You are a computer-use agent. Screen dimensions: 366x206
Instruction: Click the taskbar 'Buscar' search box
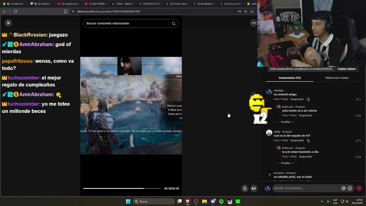(154, 201)
